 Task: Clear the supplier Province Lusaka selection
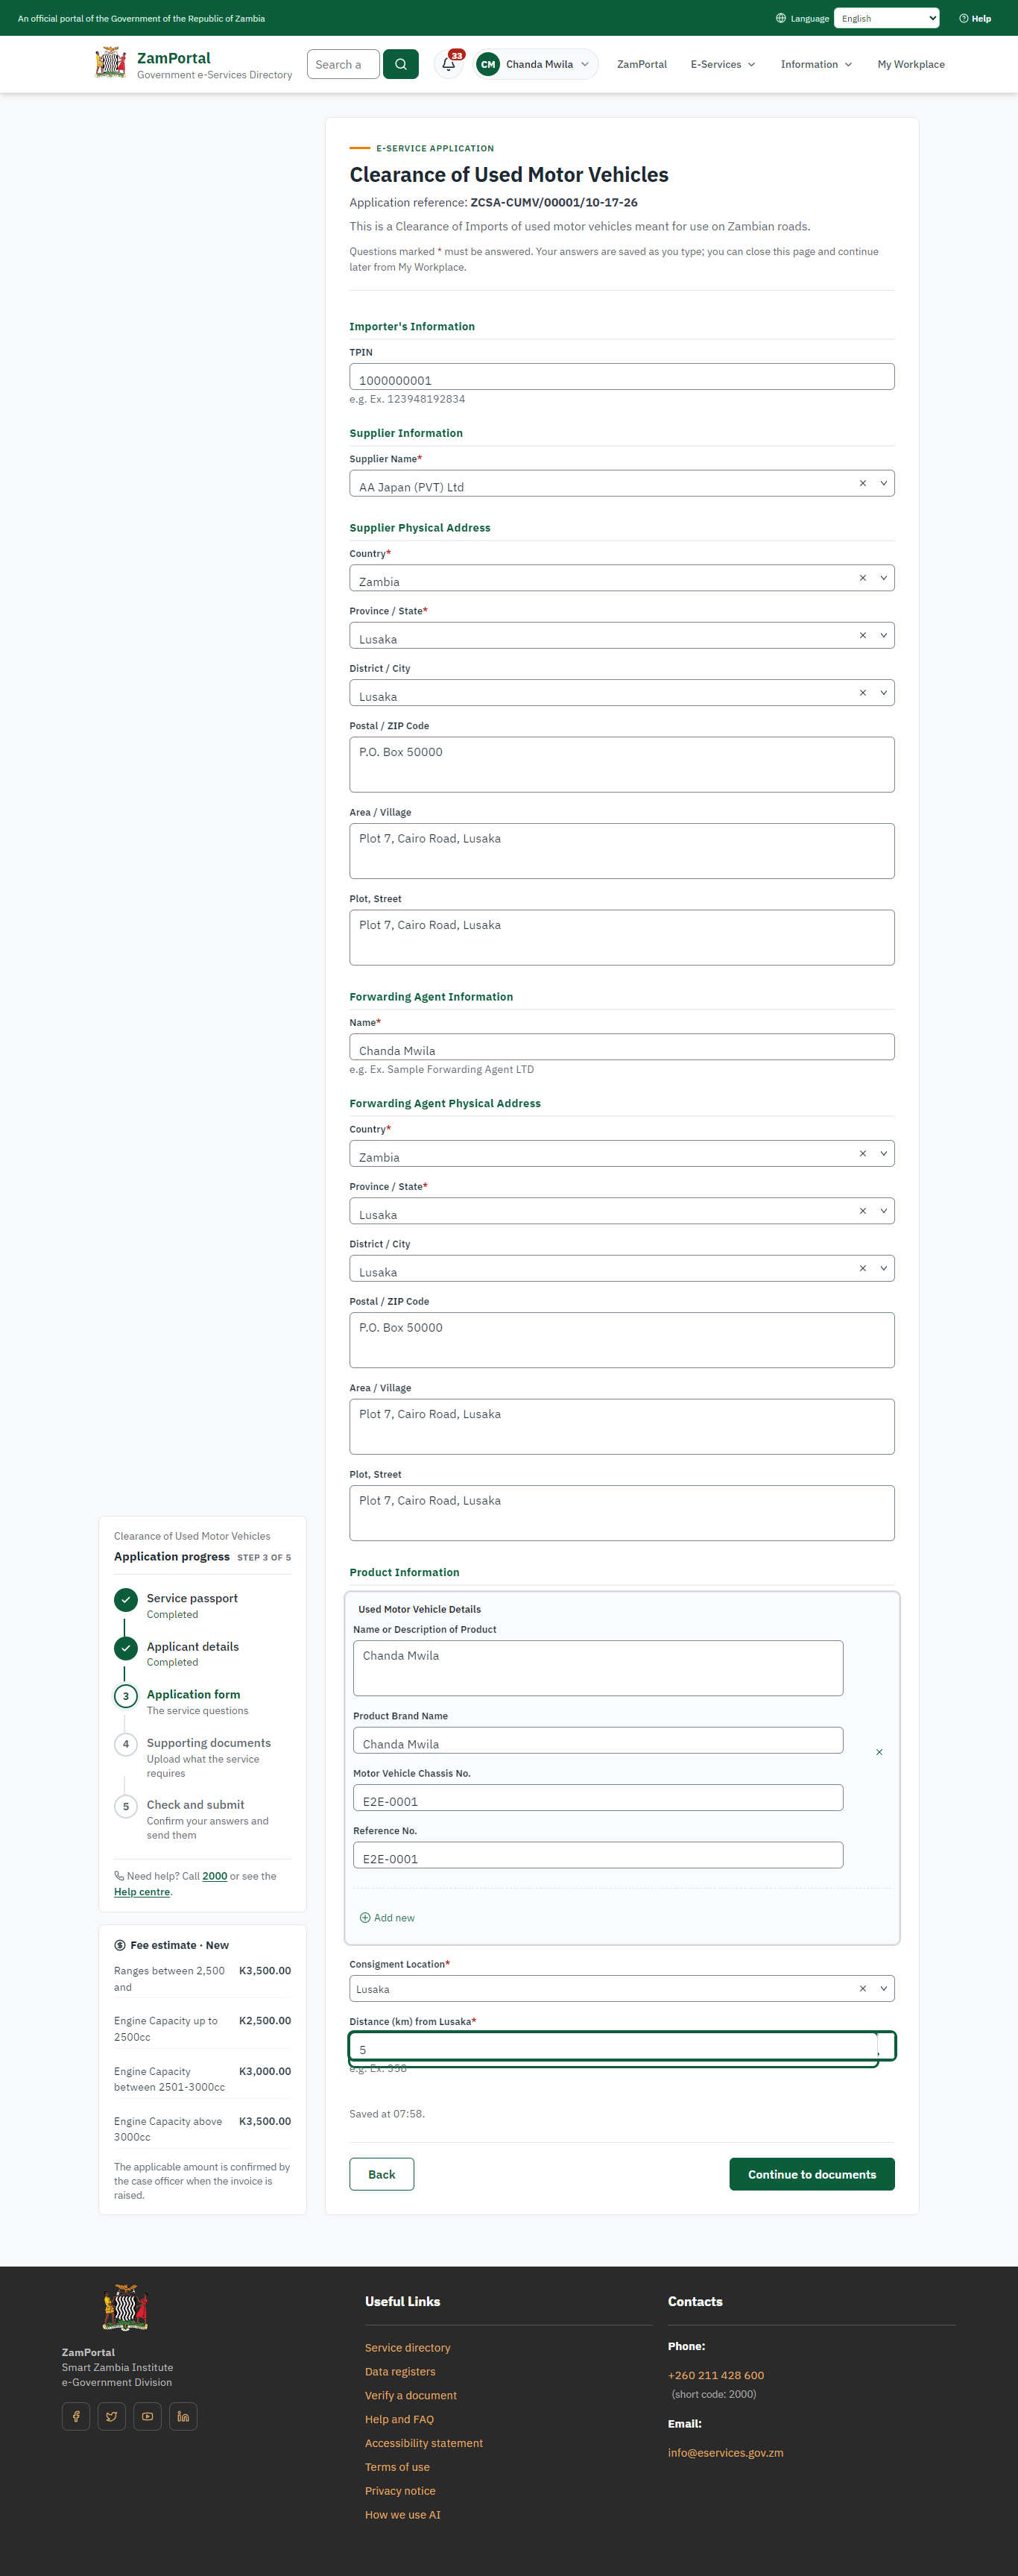coord(862,636)
